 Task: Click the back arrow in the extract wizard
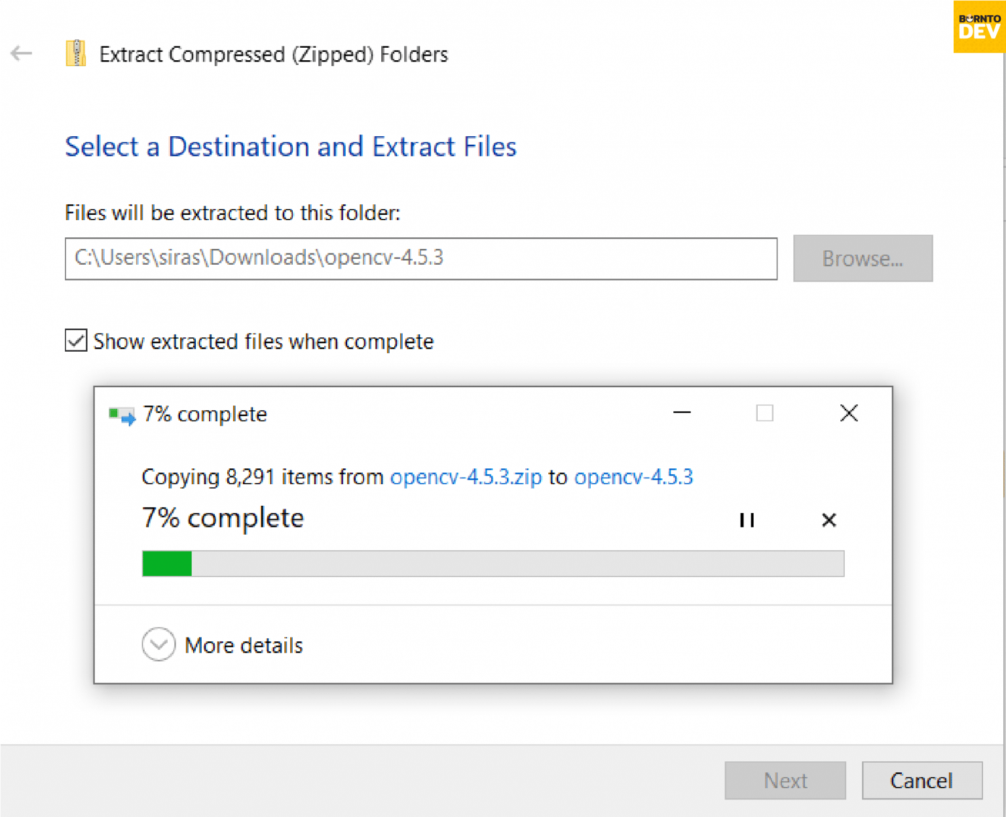click(22, 53)
